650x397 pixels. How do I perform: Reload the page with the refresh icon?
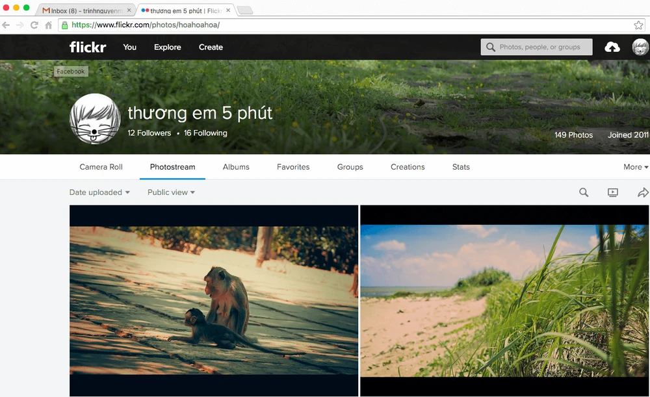34,25
